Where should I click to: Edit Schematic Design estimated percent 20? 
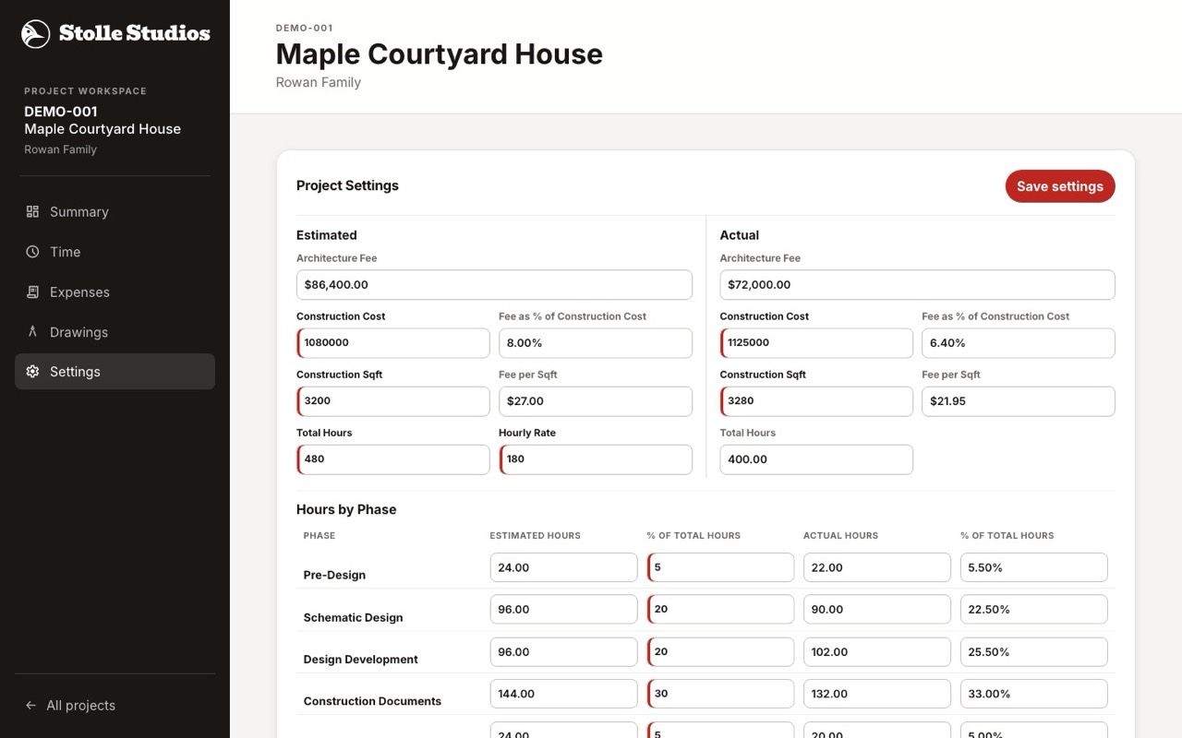(x=720, y=610)
